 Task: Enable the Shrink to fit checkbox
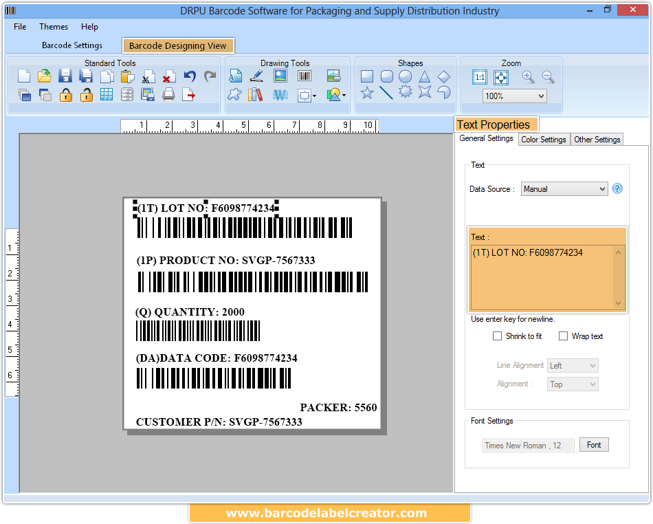coord(498,336)
